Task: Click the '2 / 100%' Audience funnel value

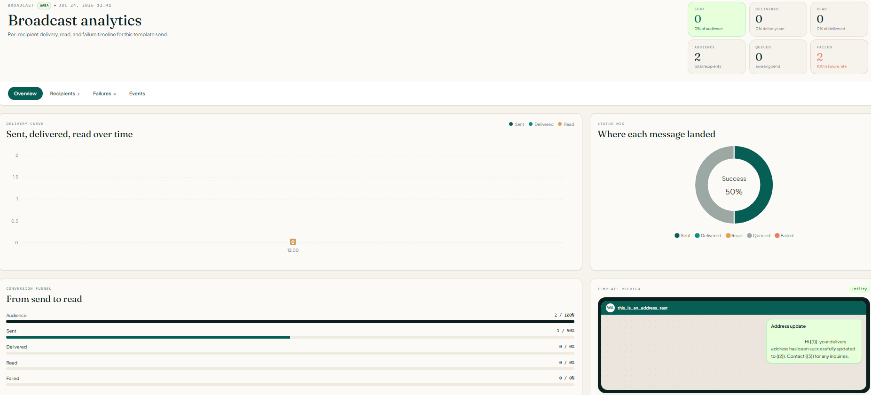Action: coord(564,315)
